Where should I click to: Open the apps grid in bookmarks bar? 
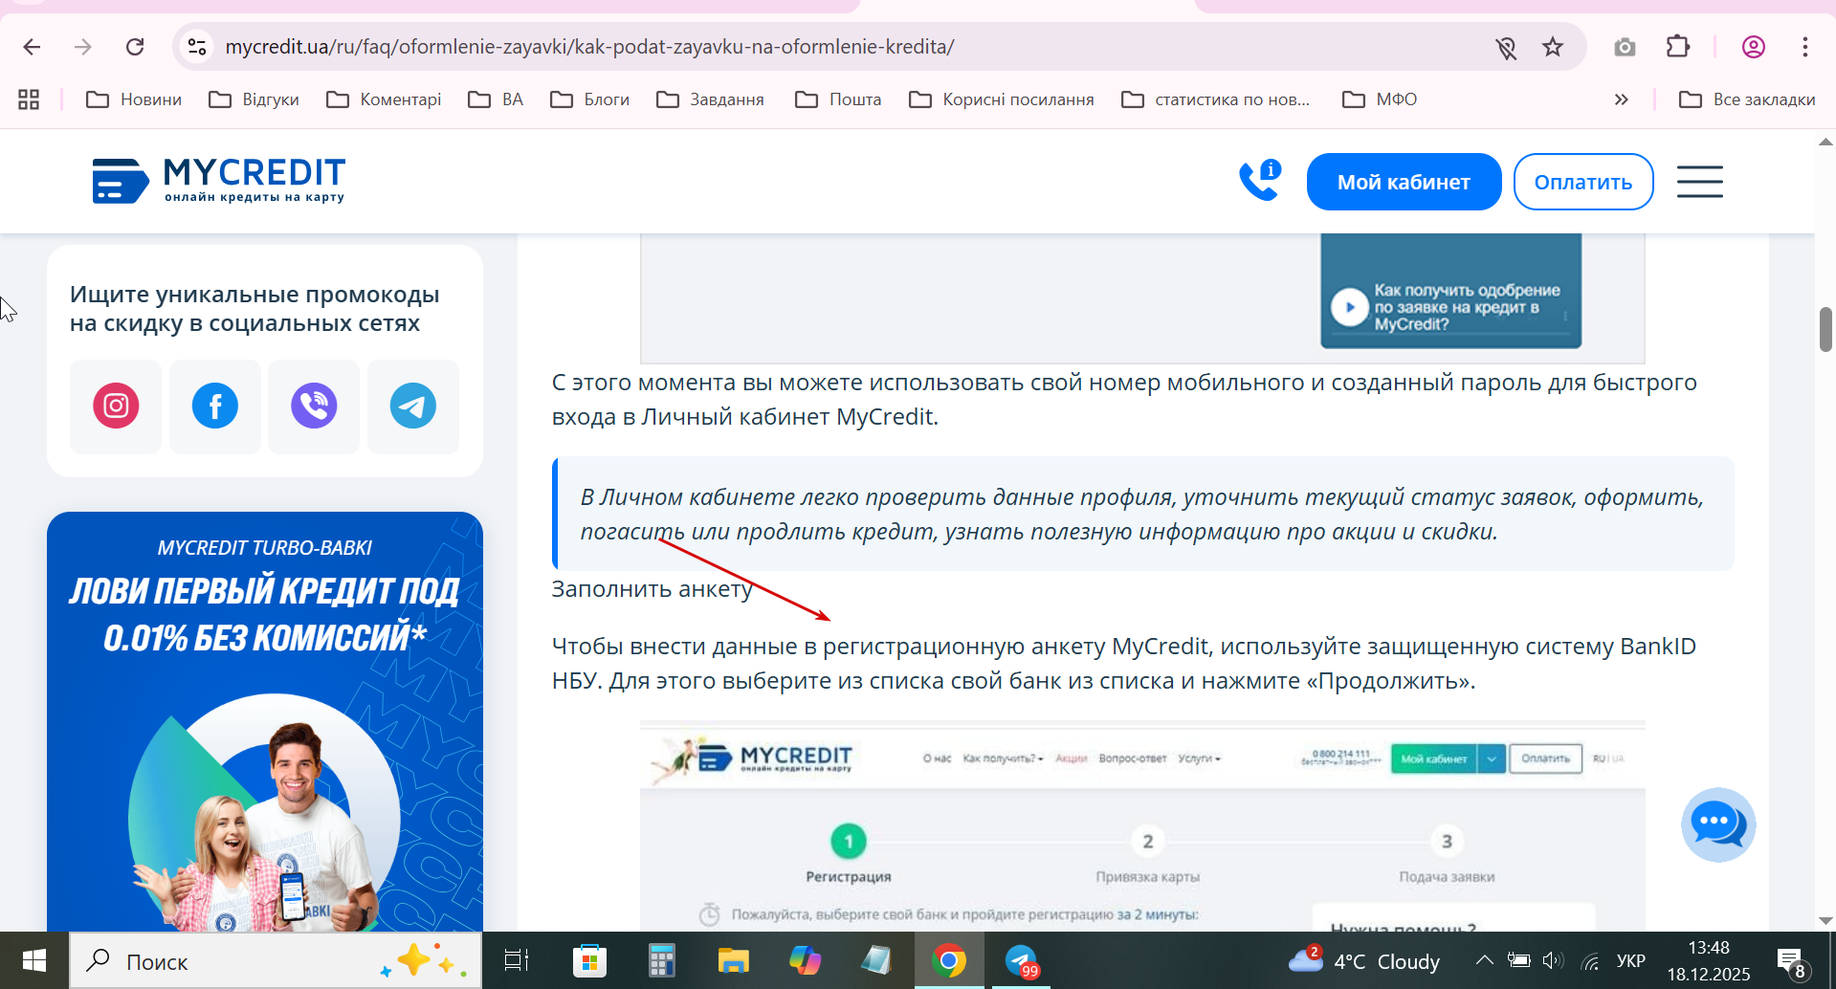pos(29,99)
